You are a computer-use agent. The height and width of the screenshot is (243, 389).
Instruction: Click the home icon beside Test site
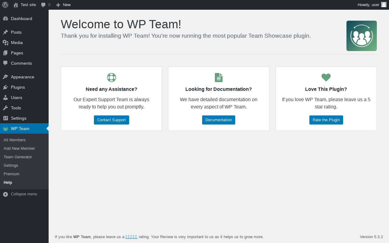16,5
